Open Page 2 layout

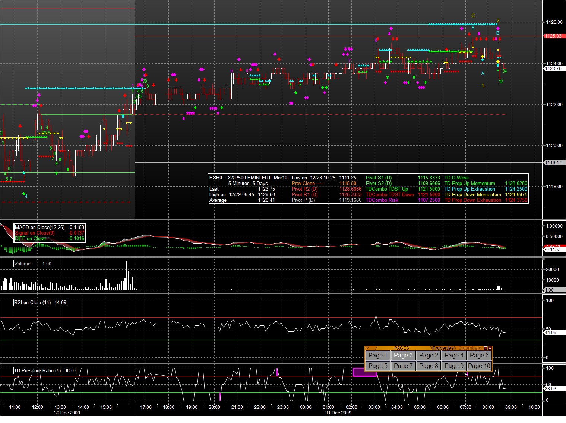(x=429, y=356)
